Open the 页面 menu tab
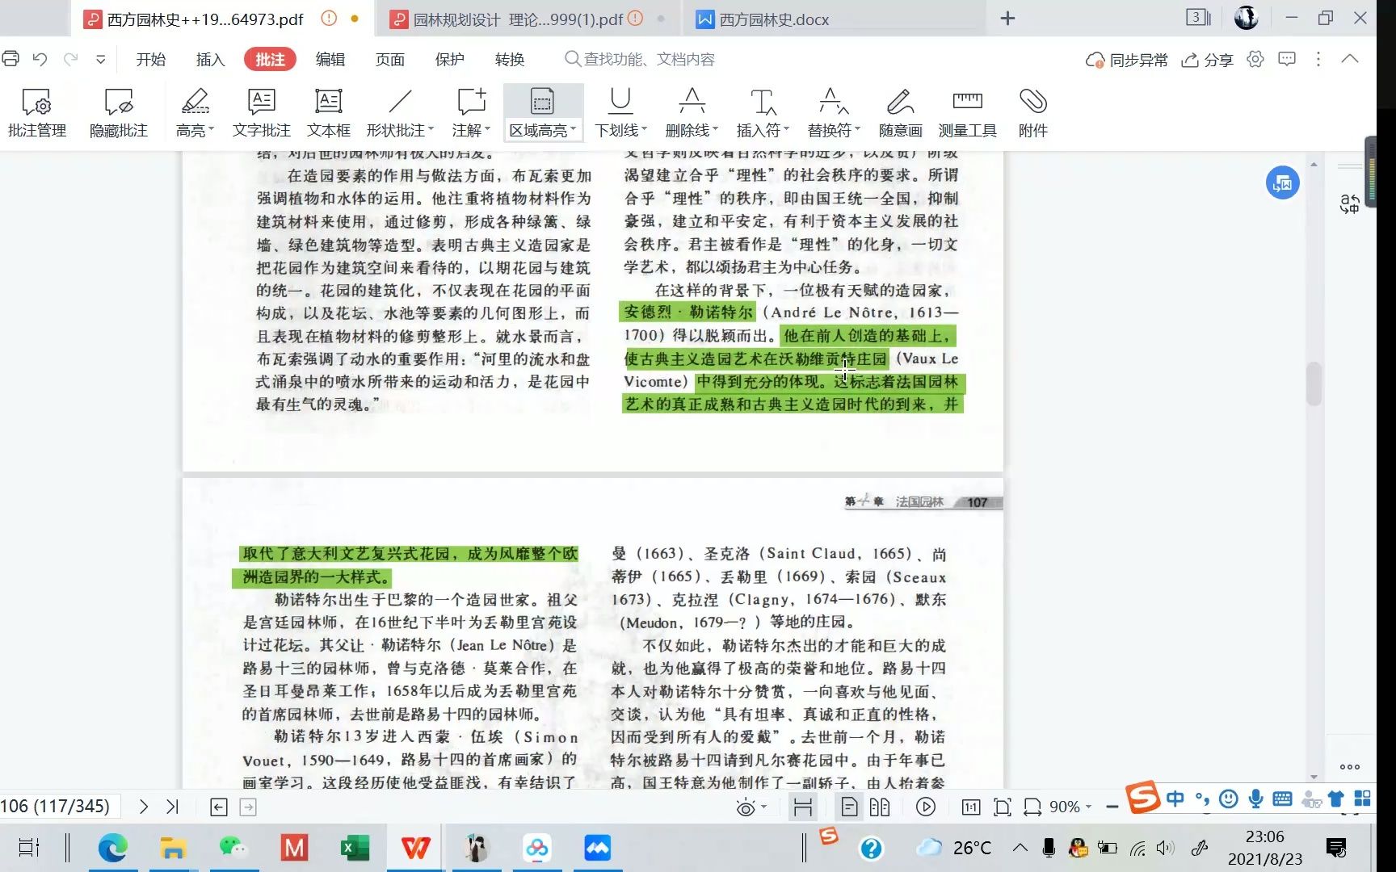 click(x=390, y=59)
